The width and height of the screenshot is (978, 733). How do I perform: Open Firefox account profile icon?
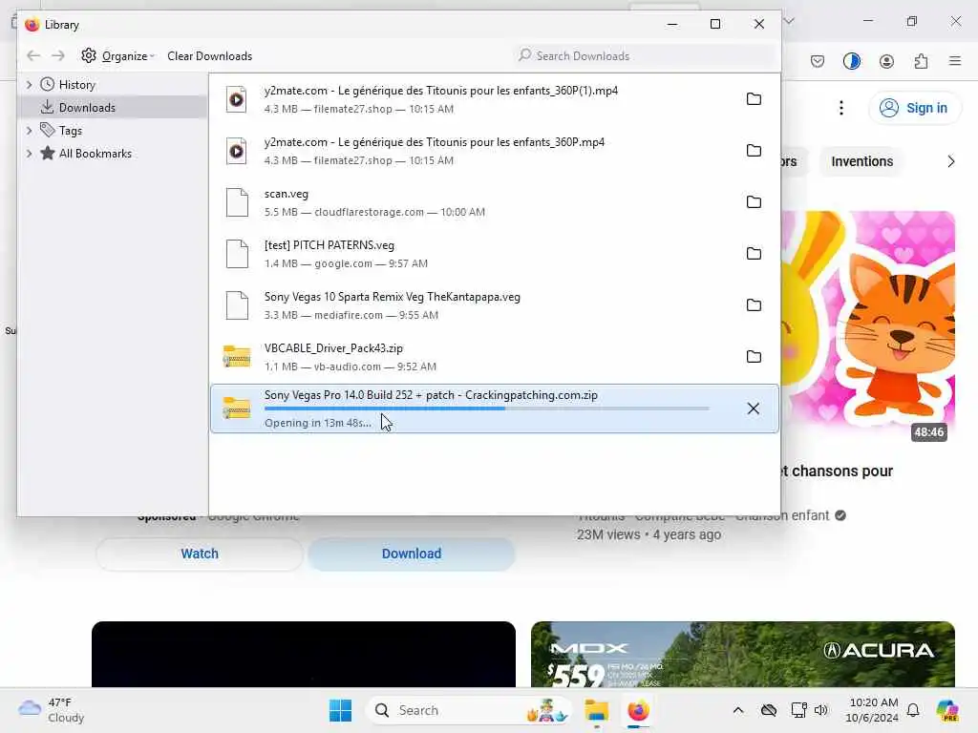click(x=886, y=61)
